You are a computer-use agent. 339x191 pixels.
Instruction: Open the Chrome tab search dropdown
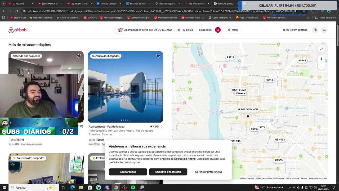point(3,4)
